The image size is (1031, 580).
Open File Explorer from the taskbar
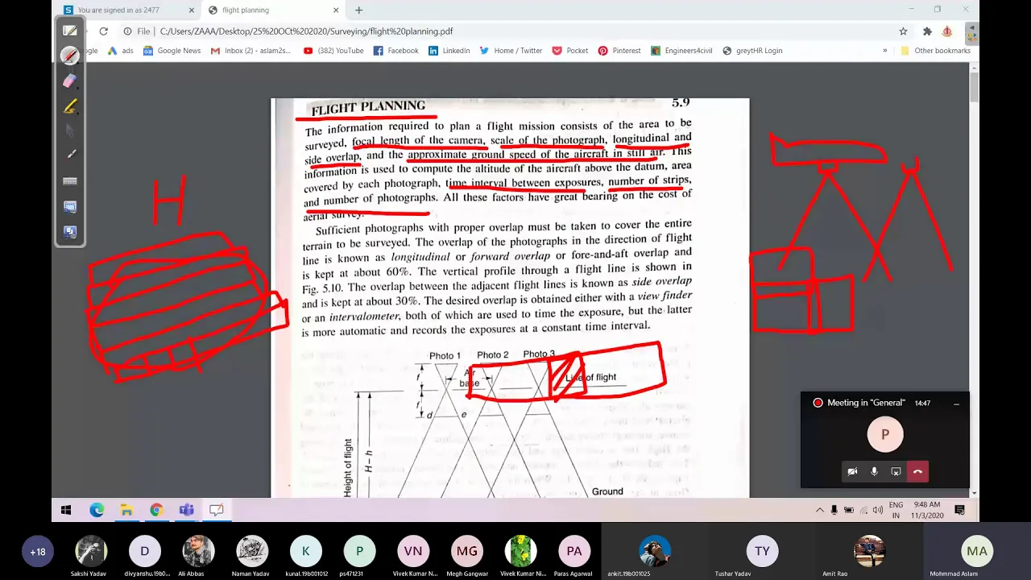[126, 510]
